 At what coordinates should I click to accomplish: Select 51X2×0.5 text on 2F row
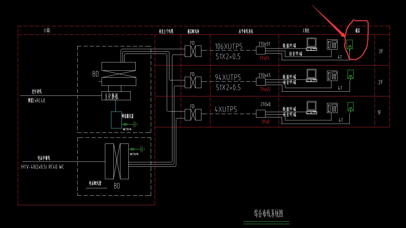coord(228,88)
